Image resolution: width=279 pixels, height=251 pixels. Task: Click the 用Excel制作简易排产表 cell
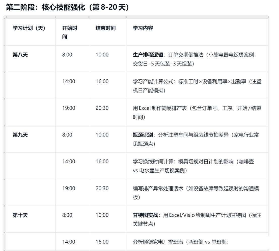coord(197,112)
